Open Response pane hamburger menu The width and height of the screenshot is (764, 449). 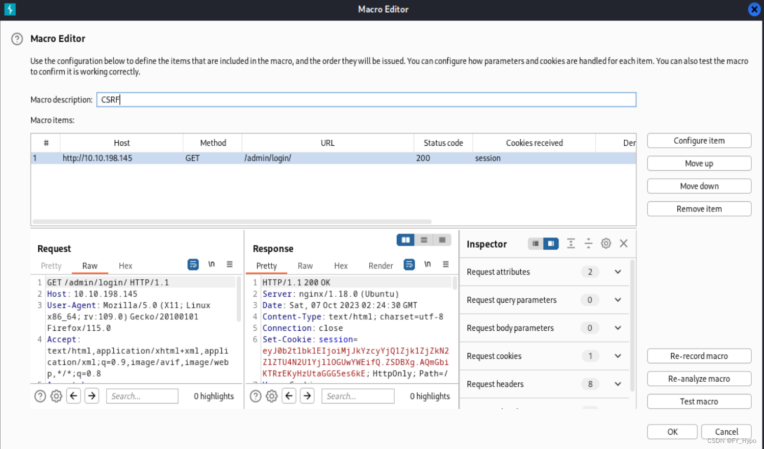click(x=446, y=264)
